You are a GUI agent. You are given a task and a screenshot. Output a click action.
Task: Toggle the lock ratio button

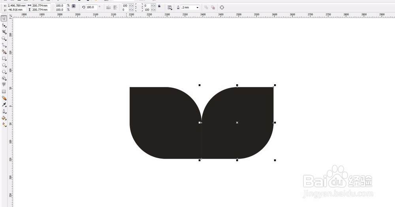click(73, 6)
